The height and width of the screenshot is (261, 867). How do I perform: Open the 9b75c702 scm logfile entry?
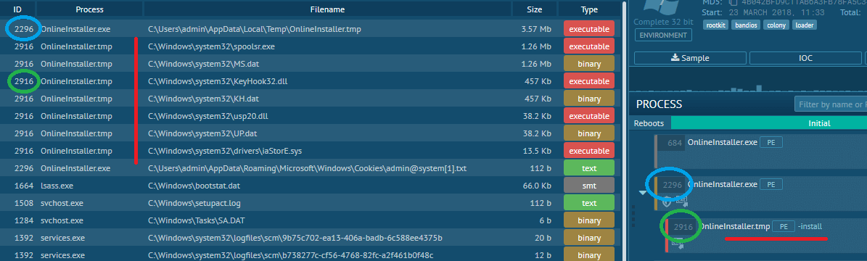tap(295, 238)
